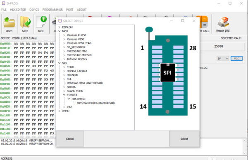Click the G-PROG app icon in title bar
This screenshot has width=248, height=160.
(x=3, y=3)
